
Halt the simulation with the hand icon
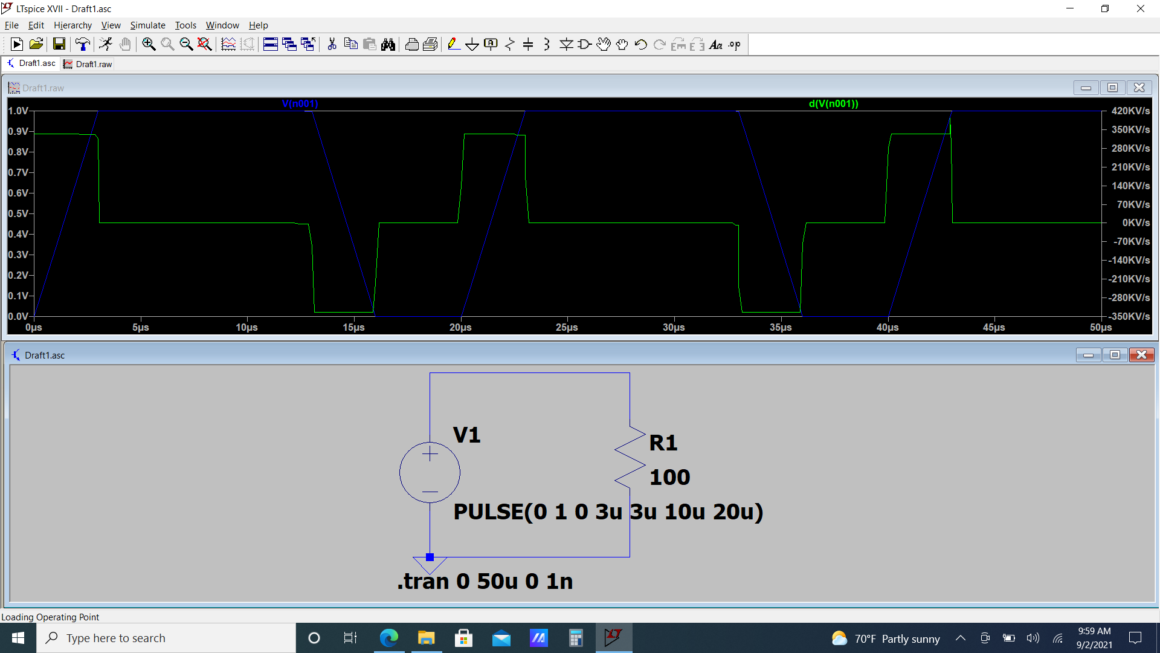125,44
